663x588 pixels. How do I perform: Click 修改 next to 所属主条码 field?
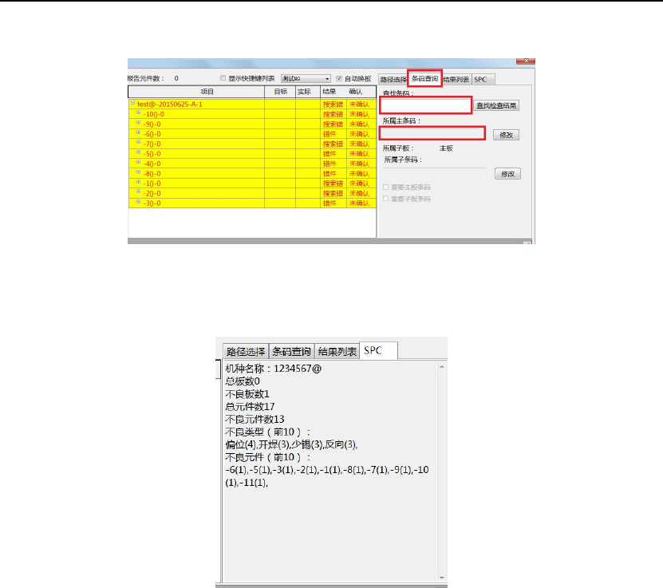coord(506,135)
